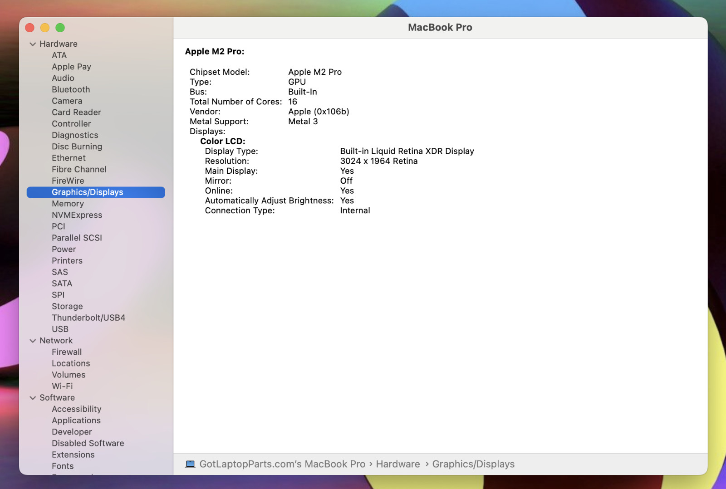Click the Apple M2 Pro heading

pos(215,52)
